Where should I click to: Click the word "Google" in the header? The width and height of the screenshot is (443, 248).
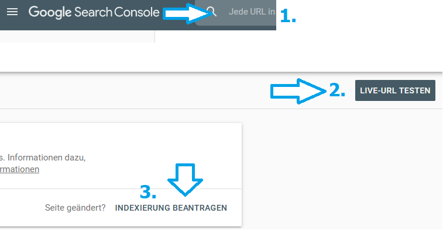tap(50, 12)
